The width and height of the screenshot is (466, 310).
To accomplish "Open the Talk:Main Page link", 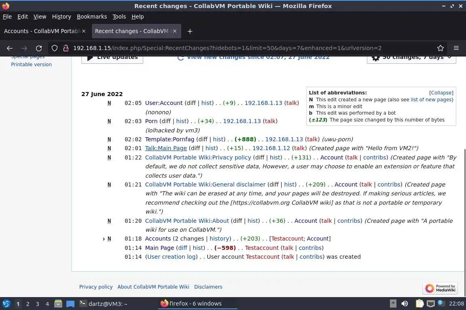I will coord(166,148).
